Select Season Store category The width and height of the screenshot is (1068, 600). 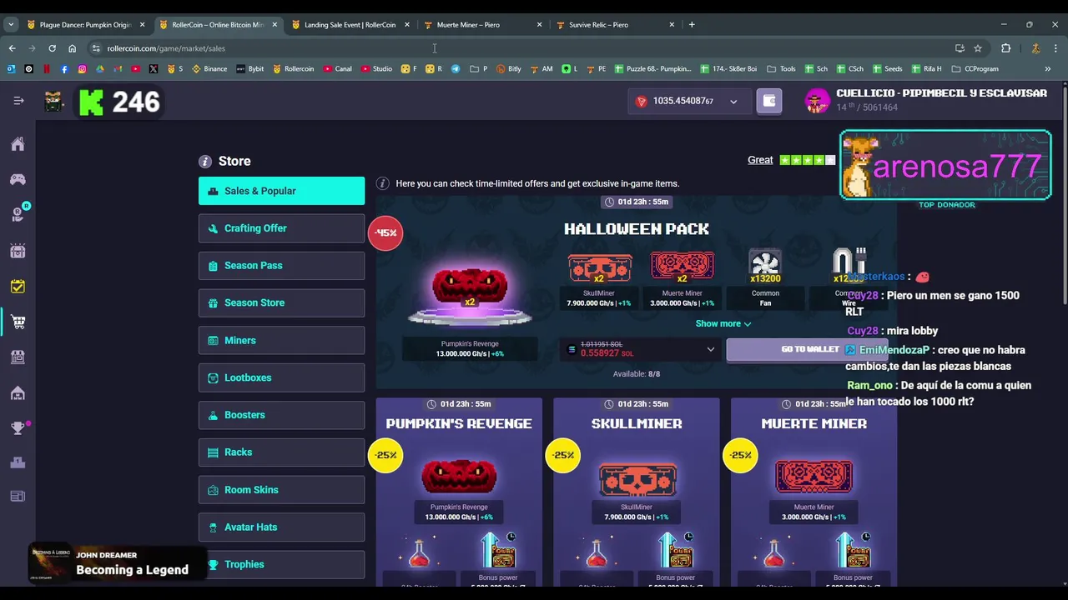(x=281, y=302)
